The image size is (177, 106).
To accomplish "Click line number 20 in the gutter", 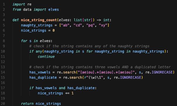I will 3,103.
